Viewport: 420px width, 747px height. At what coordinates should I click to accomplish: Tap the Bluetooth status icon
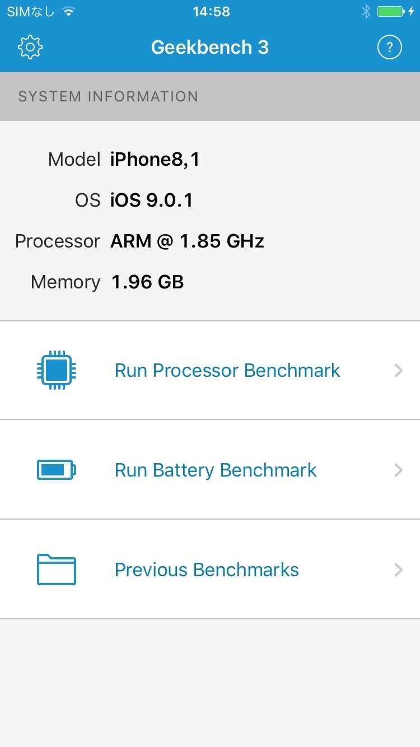[366, 12]
